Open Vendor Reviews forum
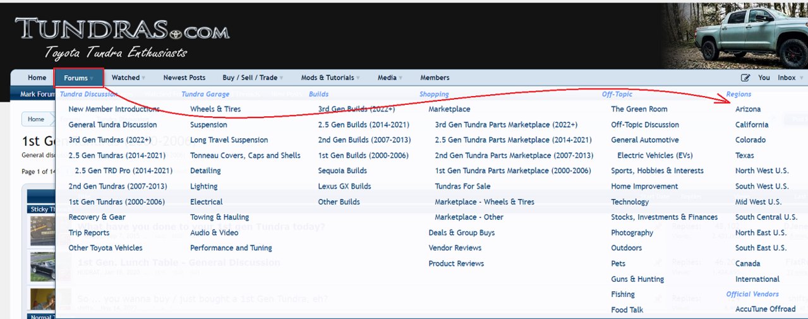The width and height of the screenshot is (808, 319). point(455,248)
